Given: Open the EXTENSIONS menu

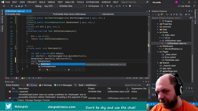Looking at the screenshot, I should point(93,2).
